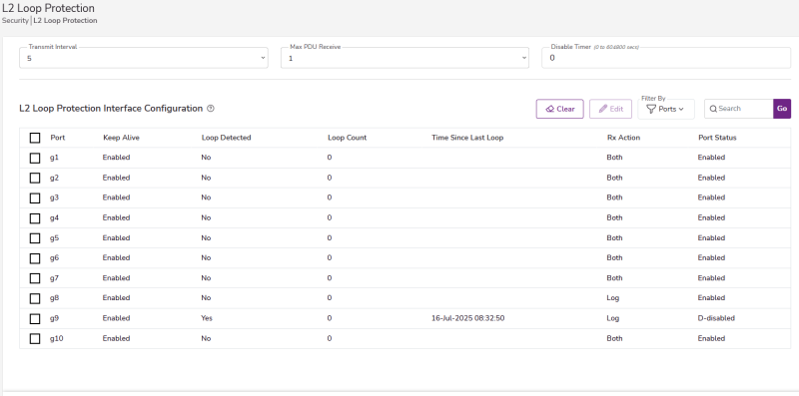Tick the select-all checkbox in the table header
Image resolution: width=799 pixels, height=396 pixels.
[x=35, y=138]
